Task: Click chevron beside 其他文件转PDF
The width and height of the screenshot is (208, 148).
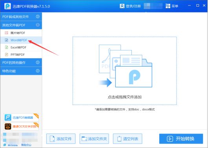Action: tap(38, 25)
